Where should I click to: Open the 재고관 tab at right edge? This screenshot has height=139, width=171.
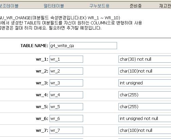165,6
